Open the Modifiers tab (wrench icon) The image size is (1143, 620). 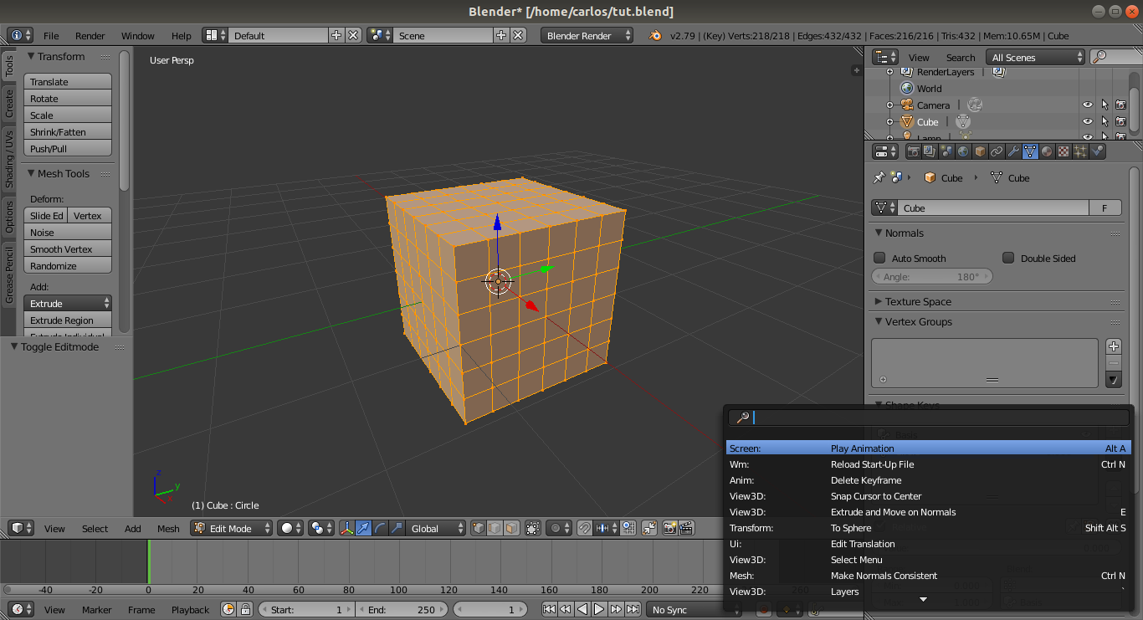click(1013, 151)
